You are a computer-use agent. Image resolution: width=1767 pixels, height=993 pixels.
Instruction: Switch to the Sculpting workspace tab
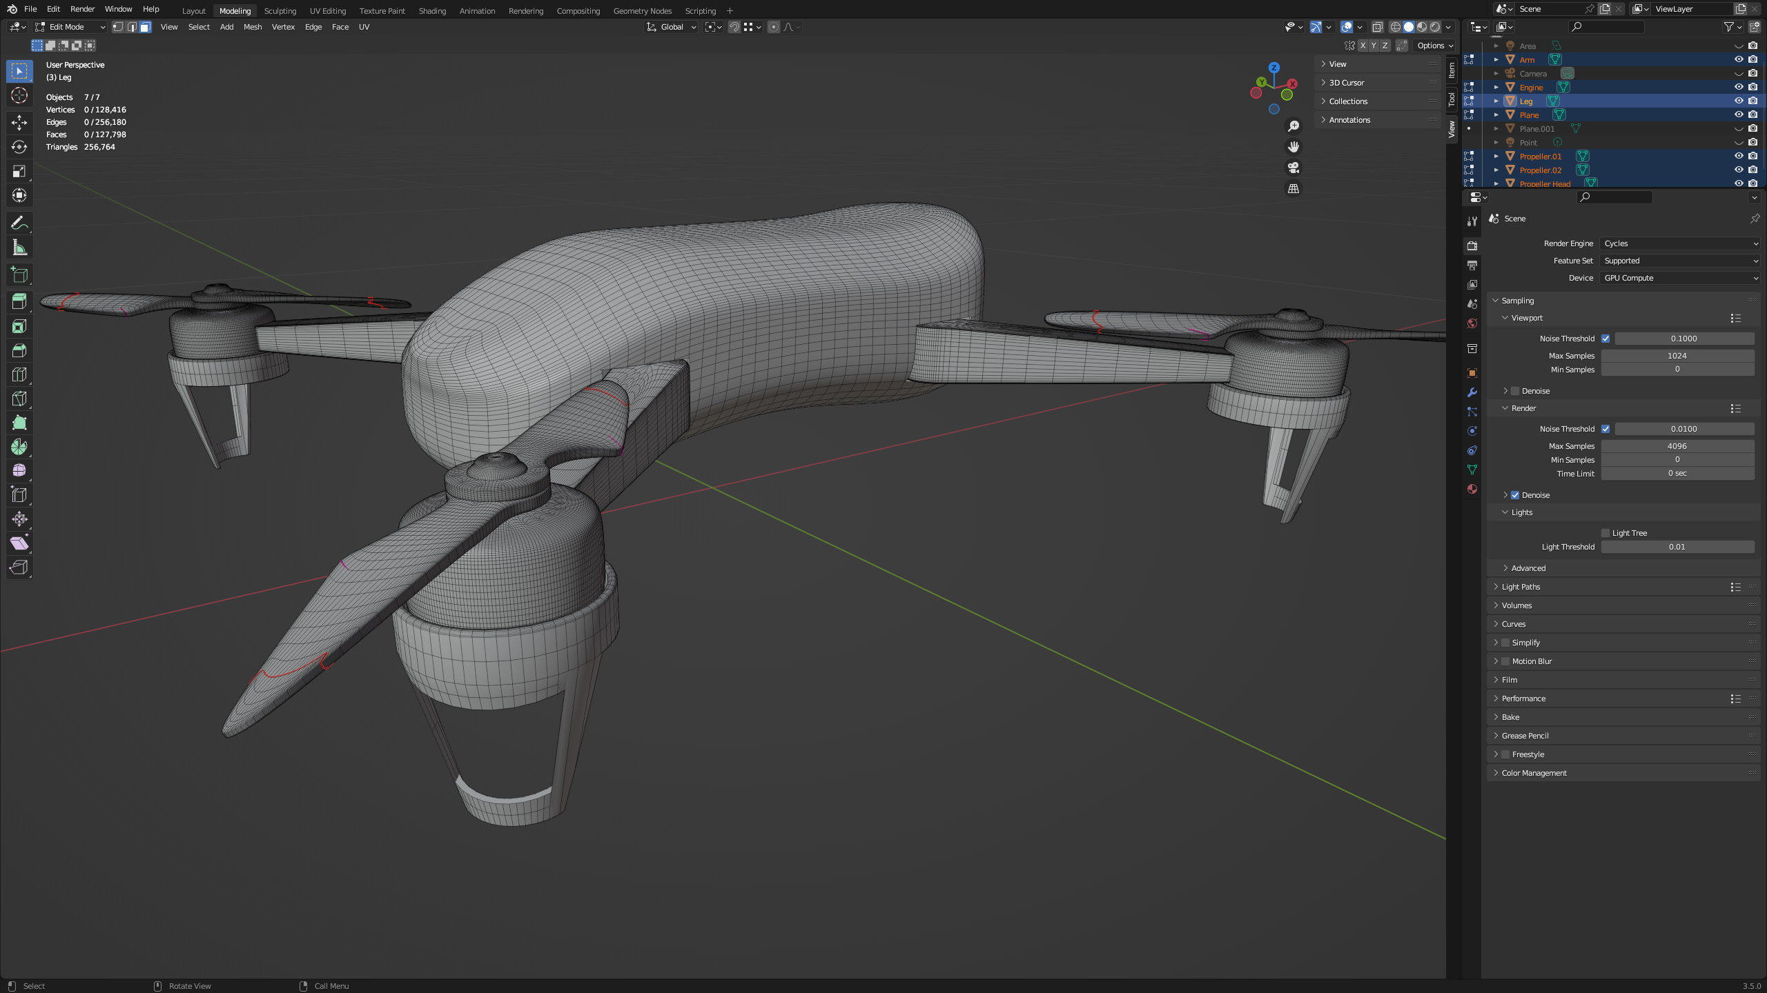click(x=280, y=10)
